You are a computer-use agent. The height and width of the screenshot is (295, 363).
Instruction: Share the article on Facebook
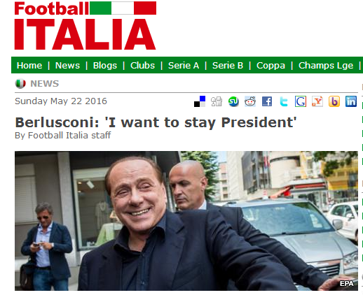coord(267,101)
